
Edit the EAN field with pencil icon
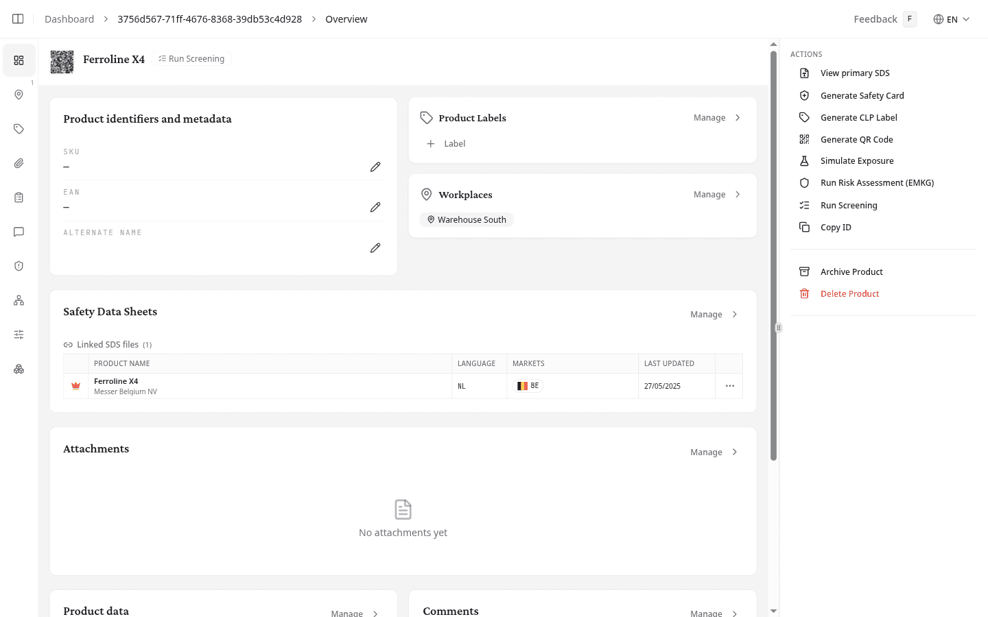pyautogui.click(x=375, y=207)
